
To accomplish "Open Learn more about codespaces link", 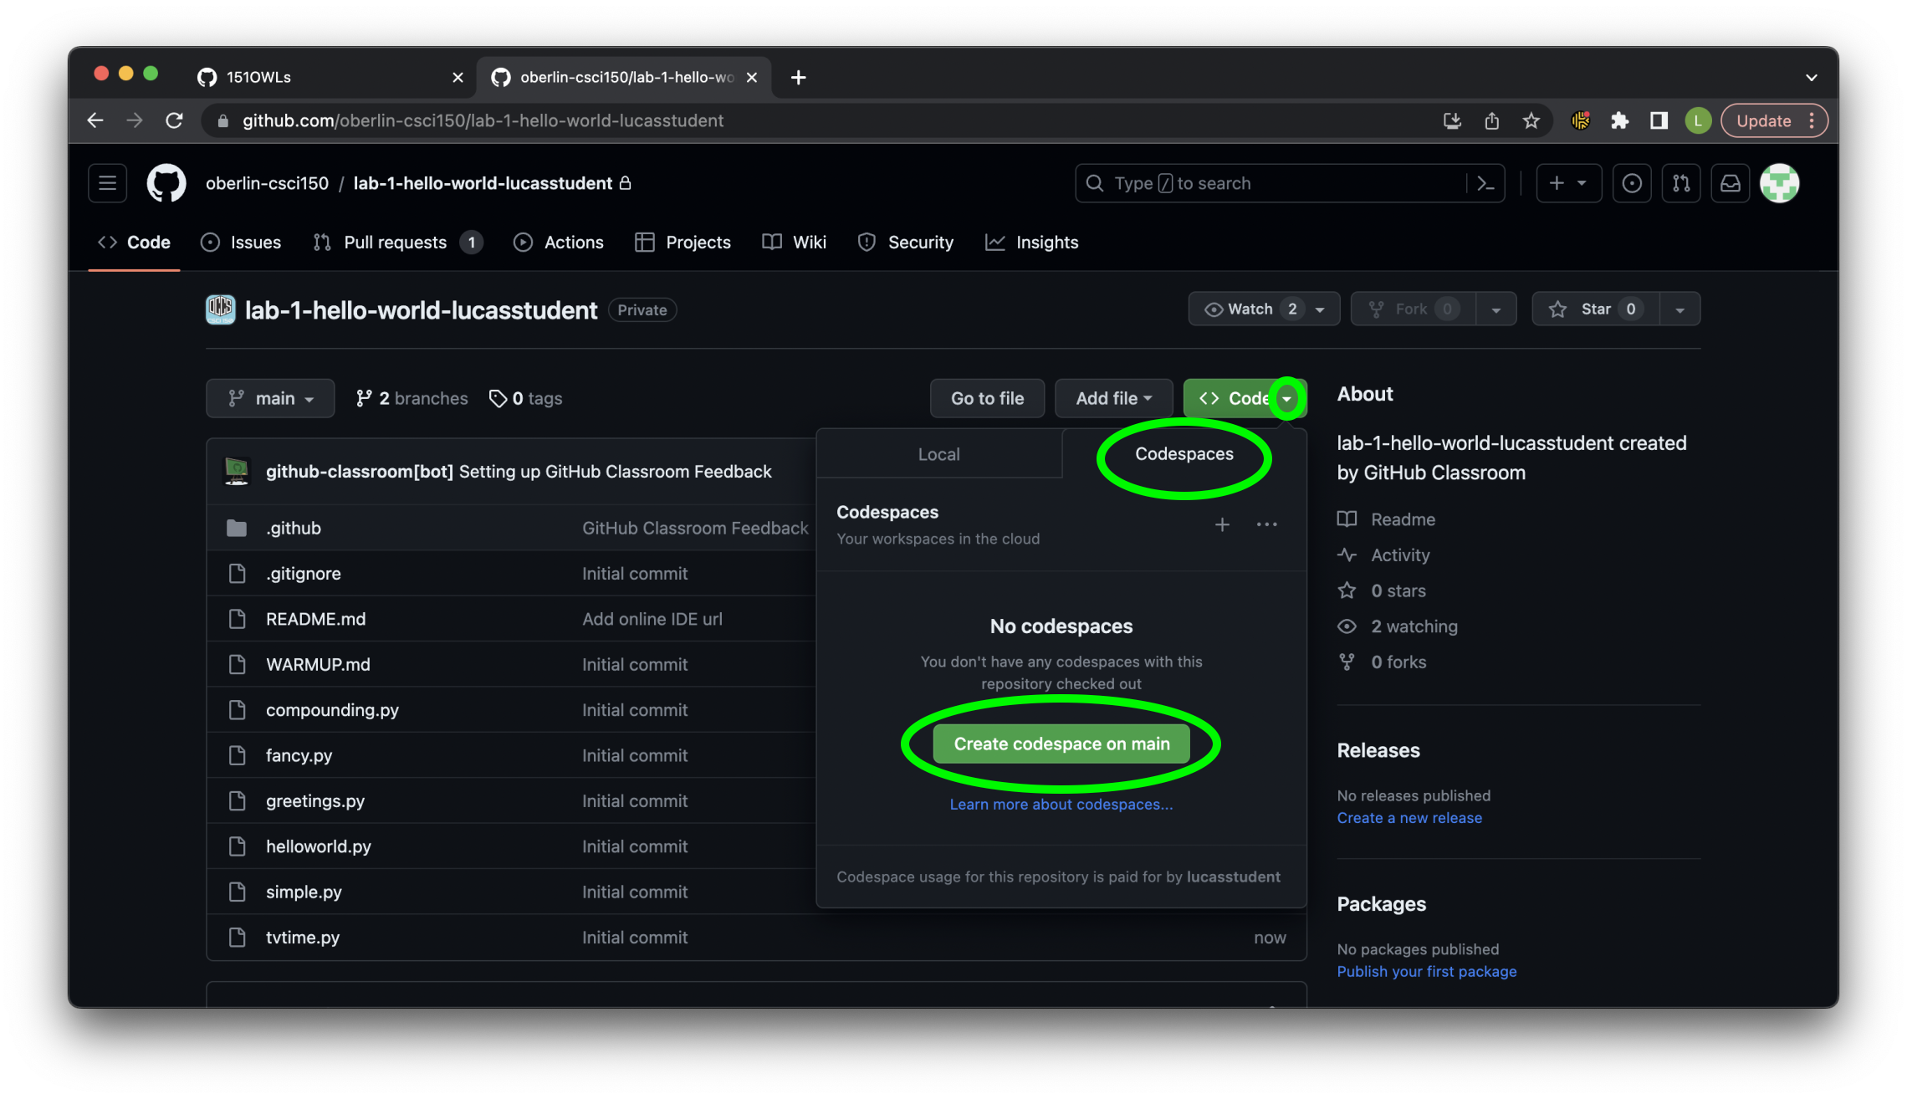I will [x=1061, y=804].
